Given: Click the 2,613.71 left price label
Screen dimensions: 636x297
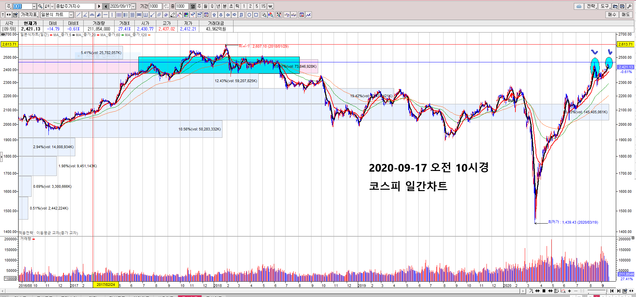Looking at the screenshot, I should tap(9, 44).
